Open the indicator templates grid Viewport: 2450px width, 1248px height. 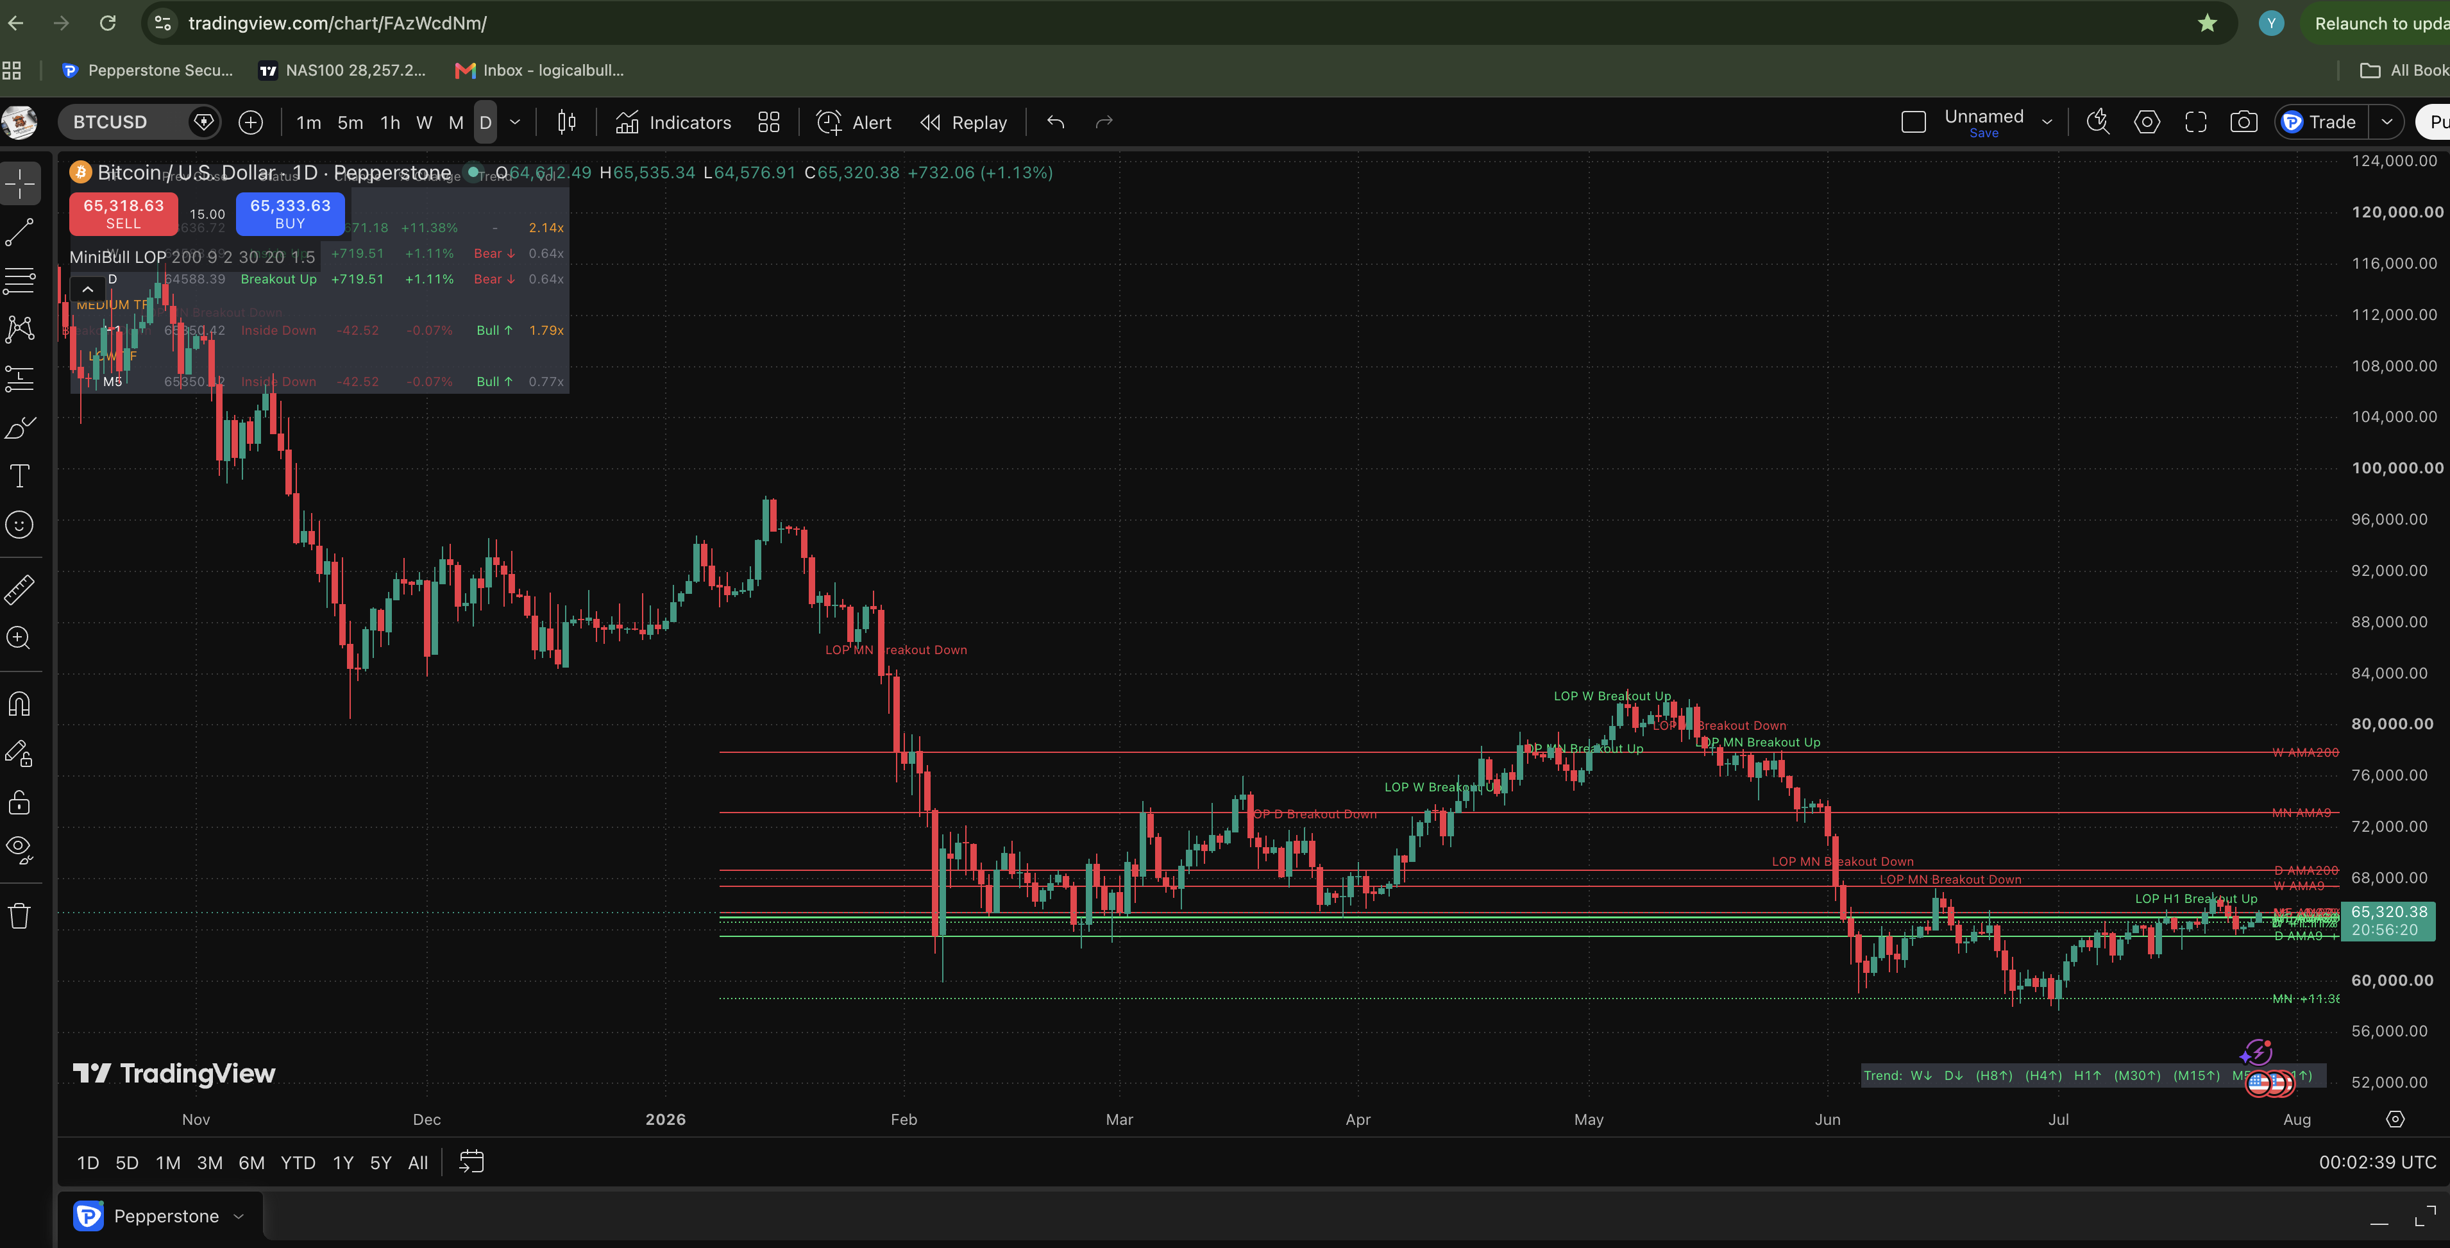pyautogui.click(x=768, y=122)
